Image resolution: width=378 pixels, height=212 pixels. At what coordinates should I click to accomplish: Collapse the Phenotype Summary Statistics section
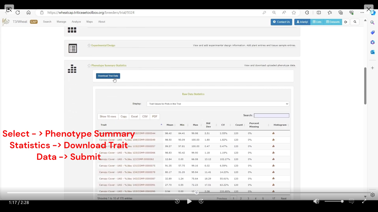(x=89, y=65)
